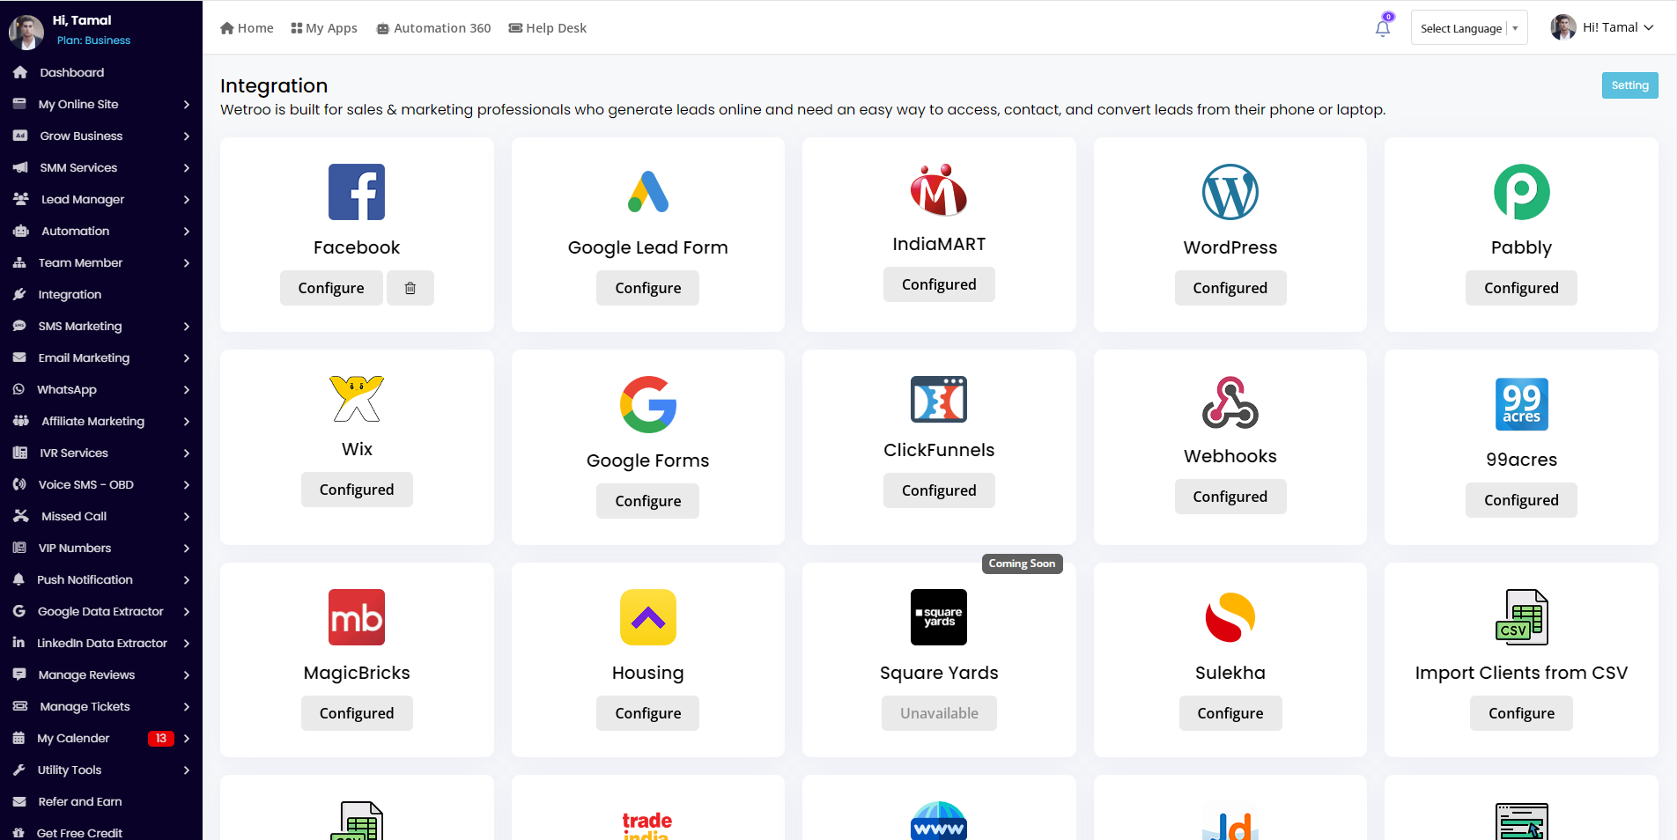Configure the Google Lead Form integration

point(648,288)
